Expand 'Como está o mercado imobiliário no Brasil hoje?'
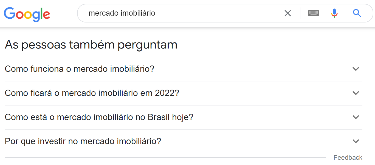 [99, 117]
